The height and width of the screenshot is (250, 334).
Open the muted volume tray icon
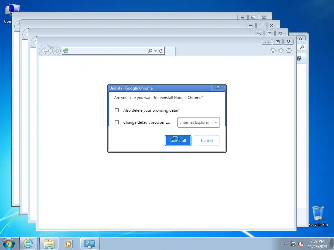pos(301,244)
